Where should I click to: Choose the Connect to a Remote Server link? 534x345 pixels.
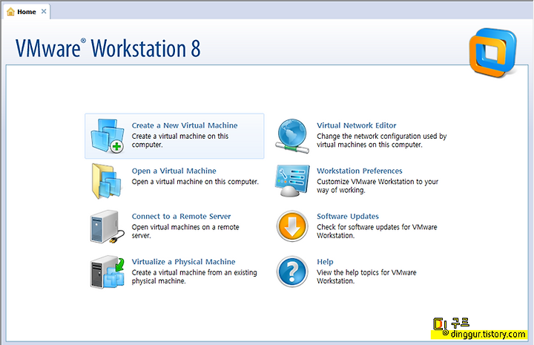[x=181, y=216]
